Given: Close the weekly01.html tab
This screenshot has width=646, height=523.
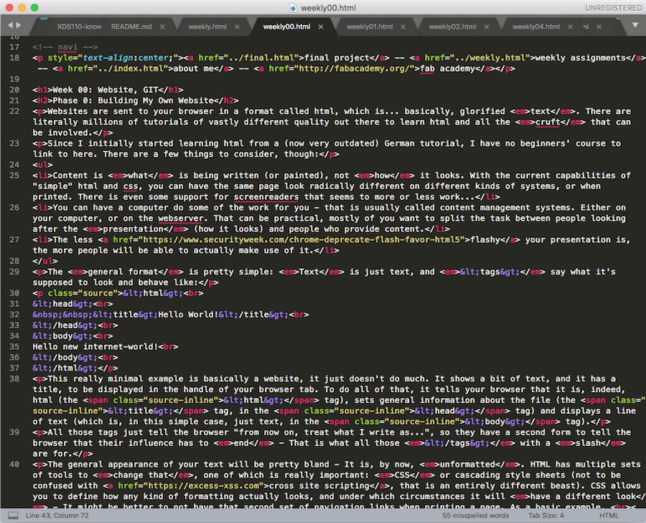Looking at the screenshot, I should click(x=403, y=27).
